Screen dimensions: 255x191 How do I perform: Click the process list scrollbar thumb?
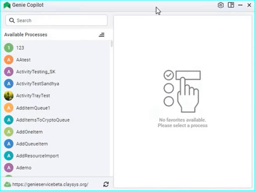[112, 44]
